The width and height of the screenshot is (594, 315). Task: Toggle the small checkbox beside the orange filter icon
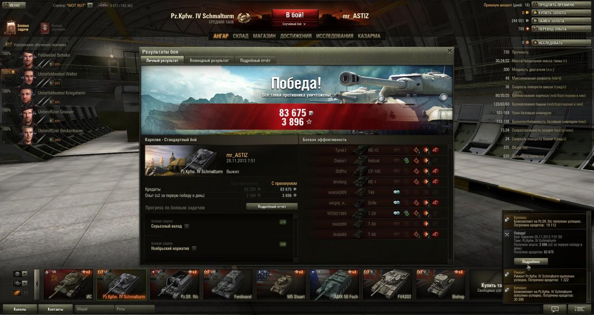(x=26, y=293)
